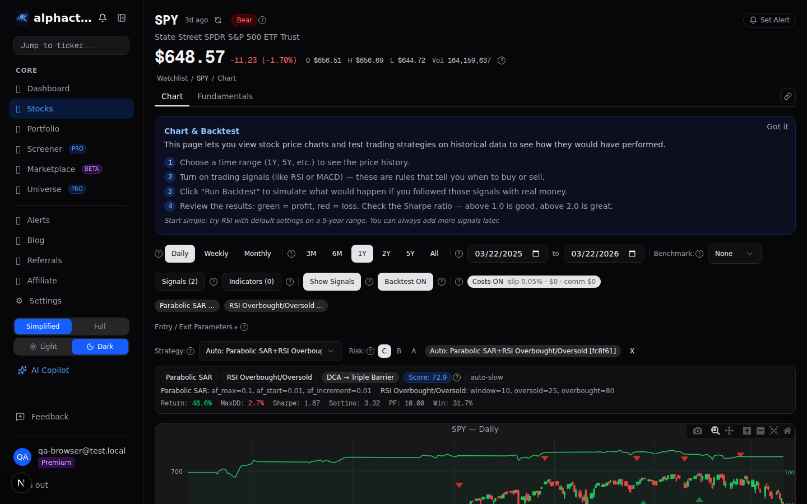Open the notification bell in the top bar
The width and height of the screenshot is (807, 504).
tap(103, 17)
